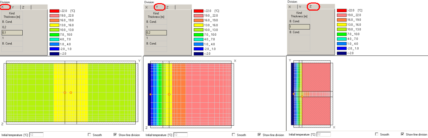Image resolution: width=428 pixels, height=138 pixels.
Task: Click the 19.0 _ 22.0 pink swatch in right legend
Action: tap(342, 15)
